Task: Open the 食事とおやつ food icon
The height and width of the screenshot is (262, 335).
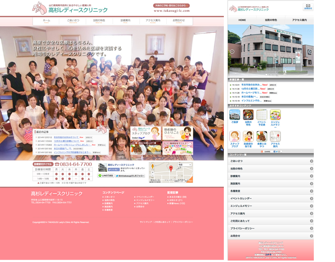Action: pos(262,136)
